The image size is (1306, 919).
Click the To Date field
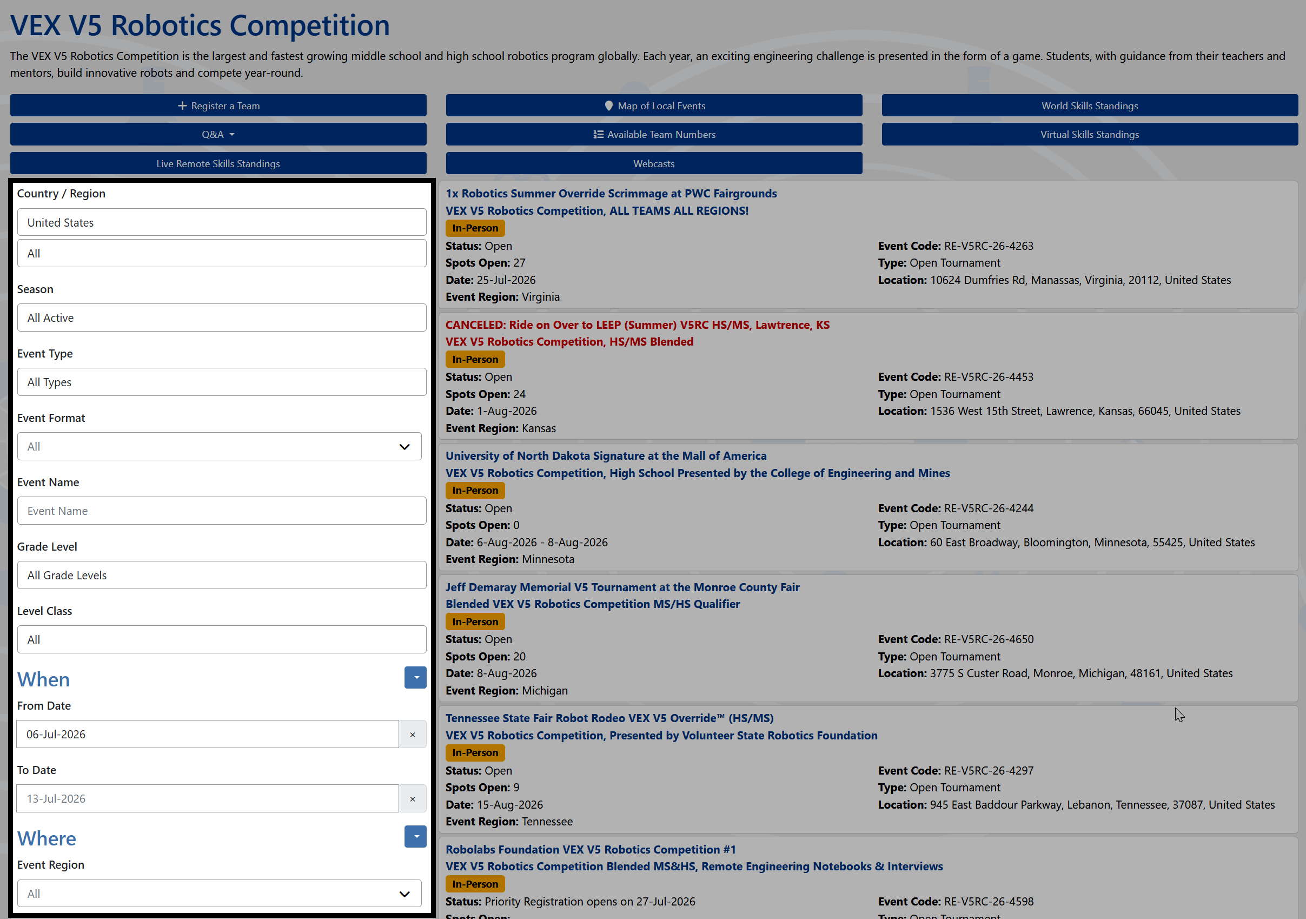click(x=207, y=798)
